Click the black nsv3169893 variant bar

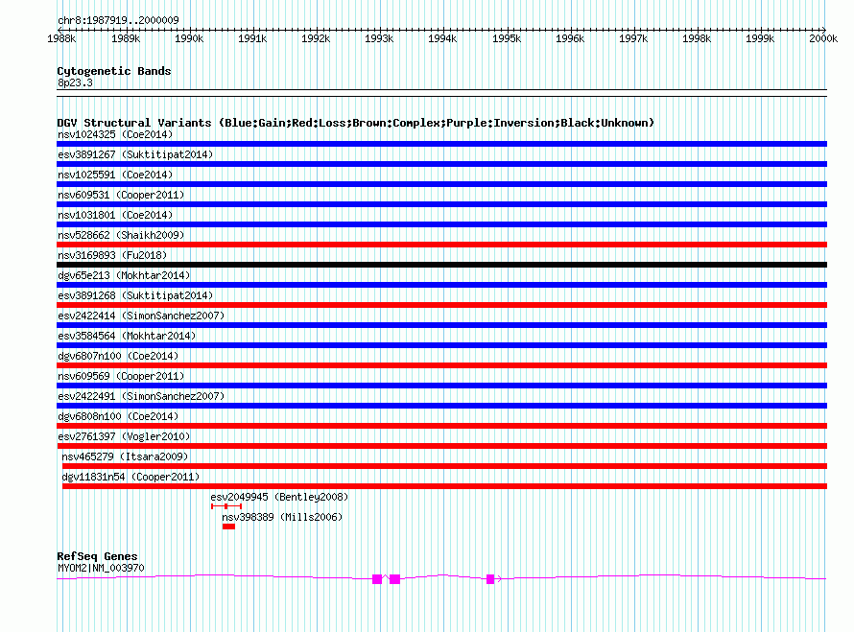click(x=441, y=265)
